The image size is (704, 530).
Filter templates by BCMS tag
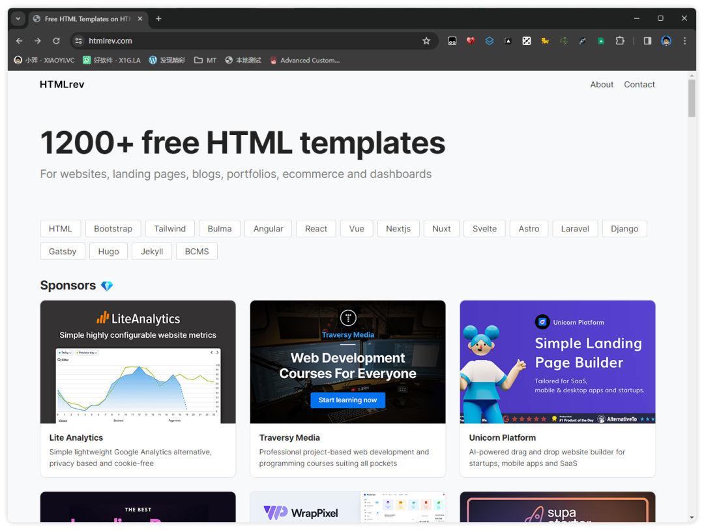197,252
